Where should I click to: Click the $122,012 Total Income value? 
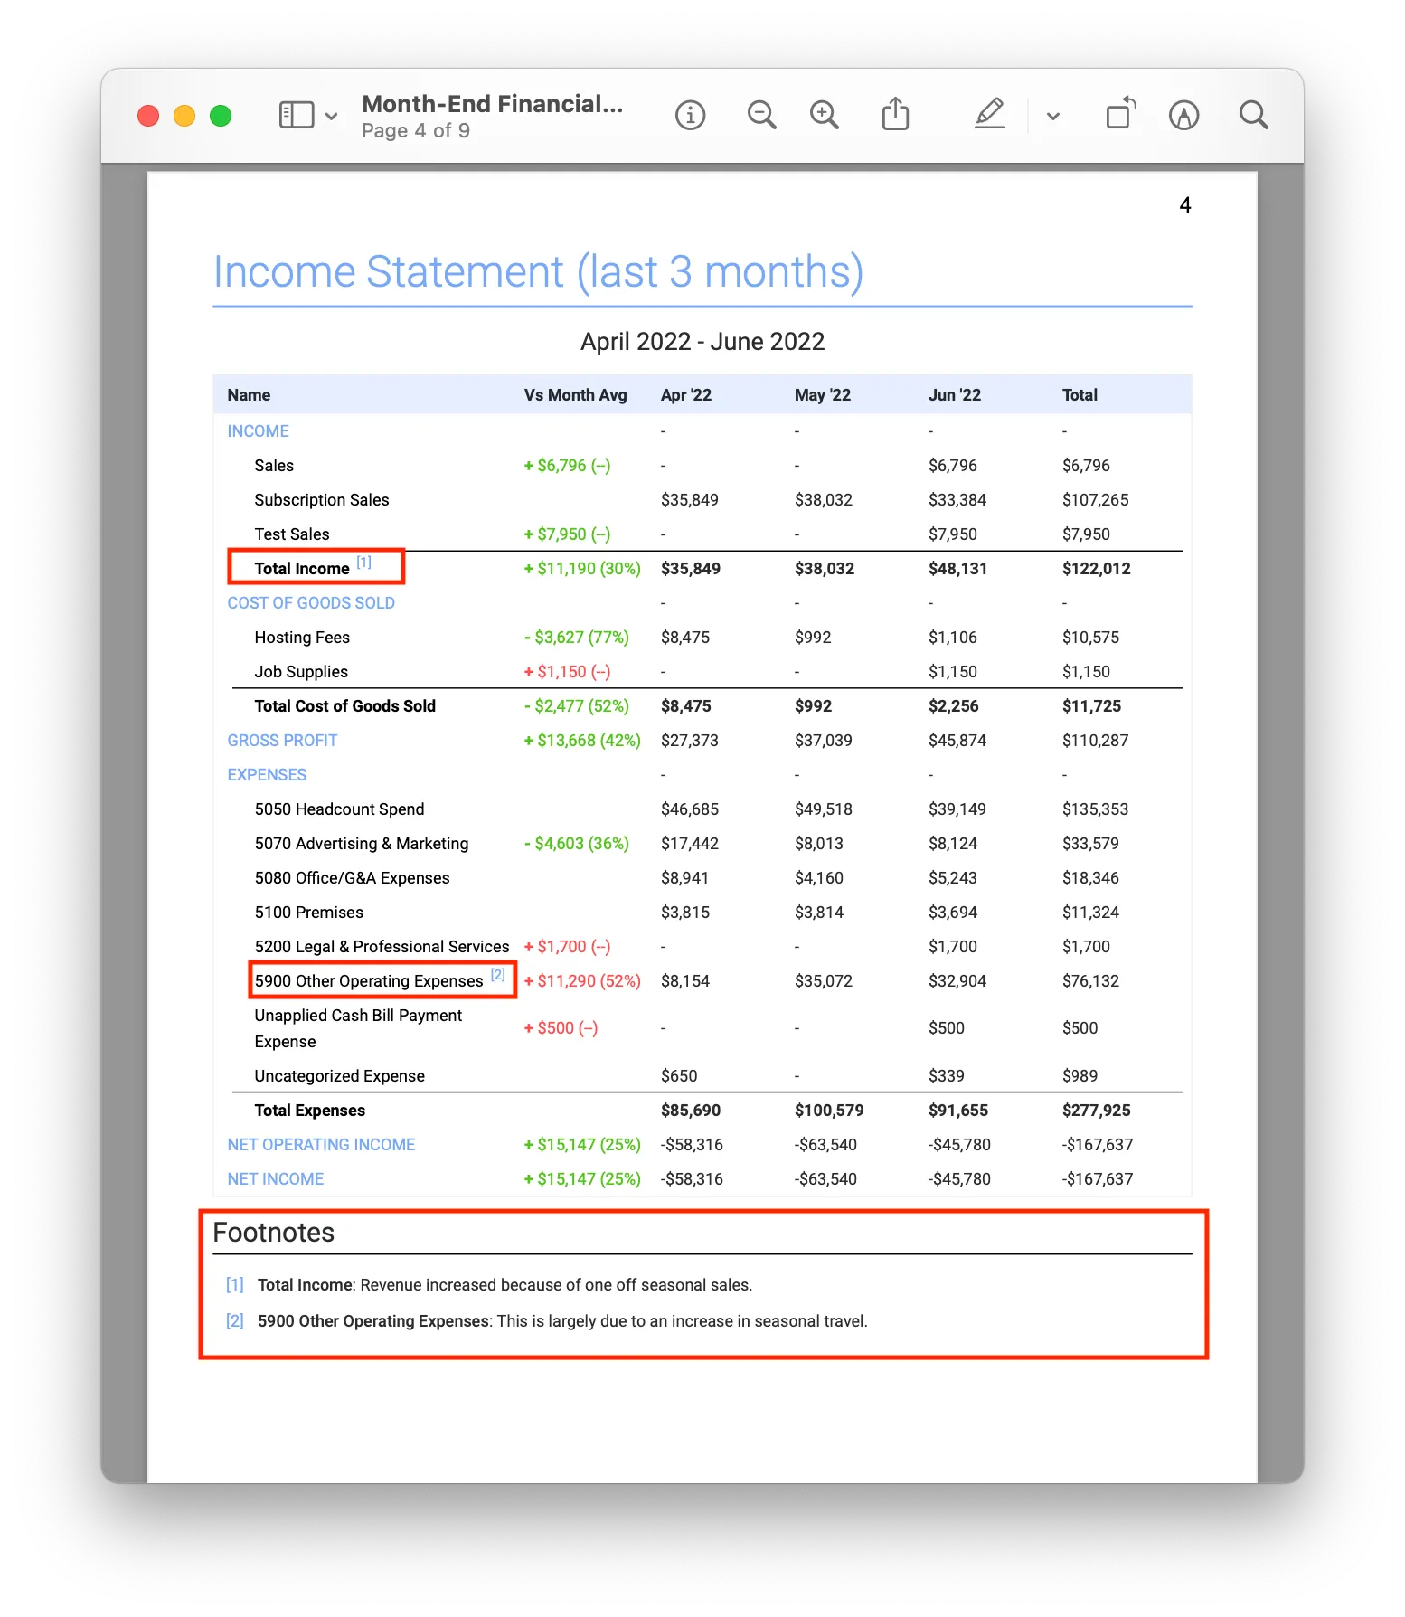click(1096, 569)
